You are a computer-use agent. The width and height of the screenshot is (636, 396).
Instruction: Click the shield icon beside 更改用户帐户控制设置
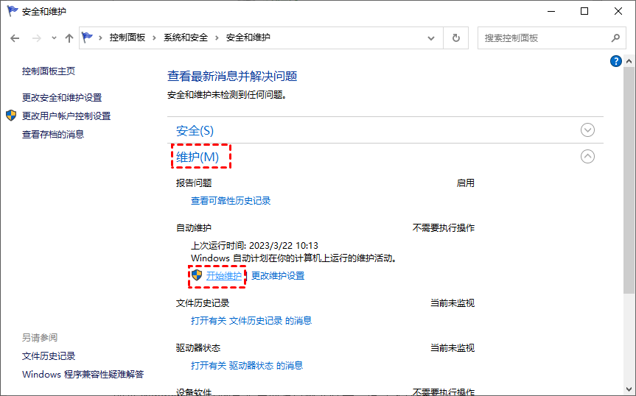(11, 116)
